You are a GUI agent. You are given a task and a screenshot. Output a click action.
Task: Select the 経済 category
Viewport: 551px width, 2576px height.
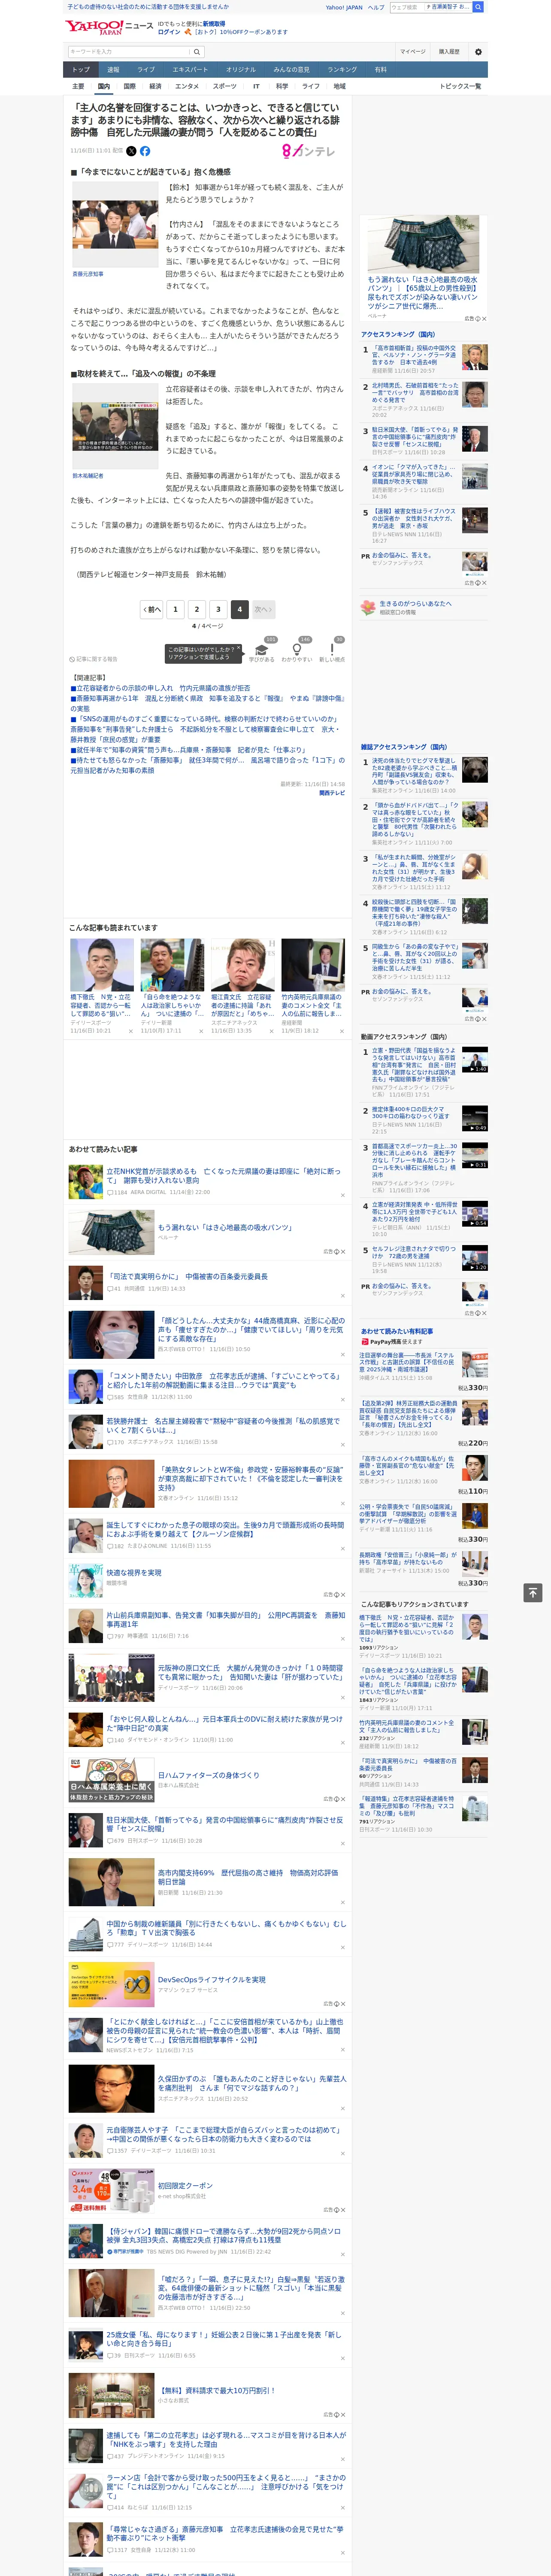tap(155, 86)
